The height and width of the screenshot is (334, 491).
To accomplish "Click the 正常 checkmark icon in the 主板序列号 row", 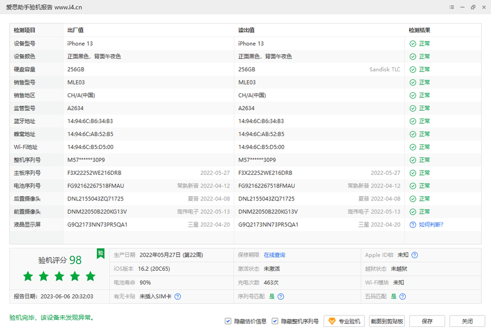I will coord(413,173).
